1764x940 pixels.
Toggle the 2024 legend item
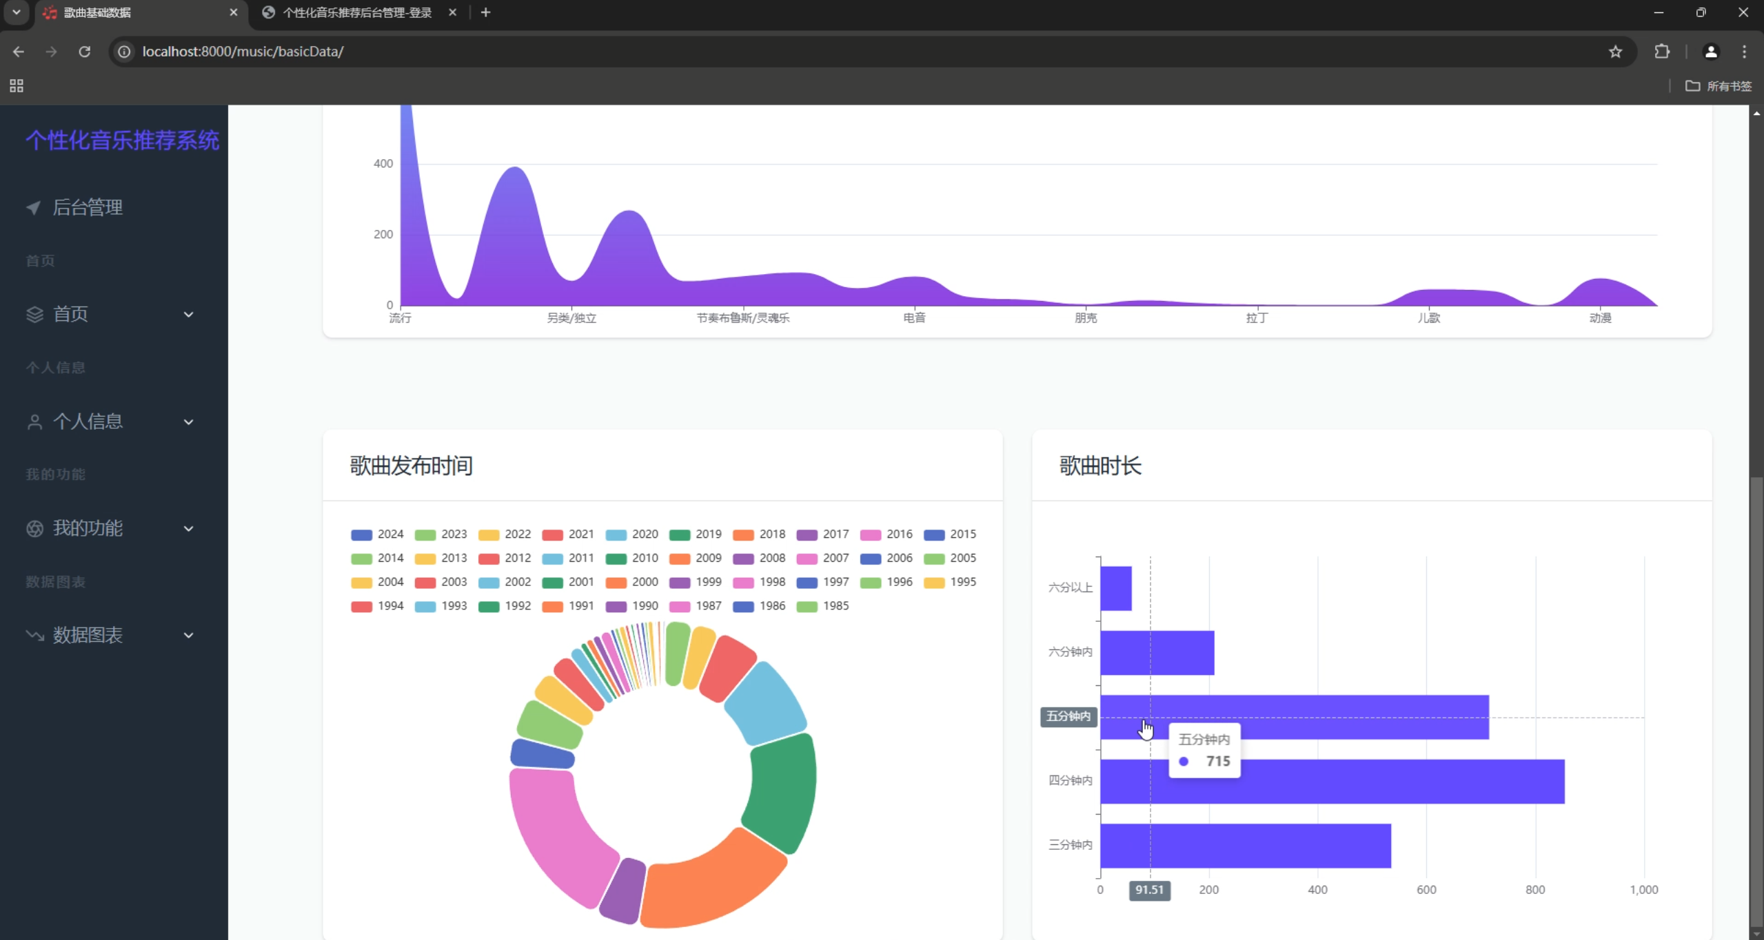(x=377, y=534)
